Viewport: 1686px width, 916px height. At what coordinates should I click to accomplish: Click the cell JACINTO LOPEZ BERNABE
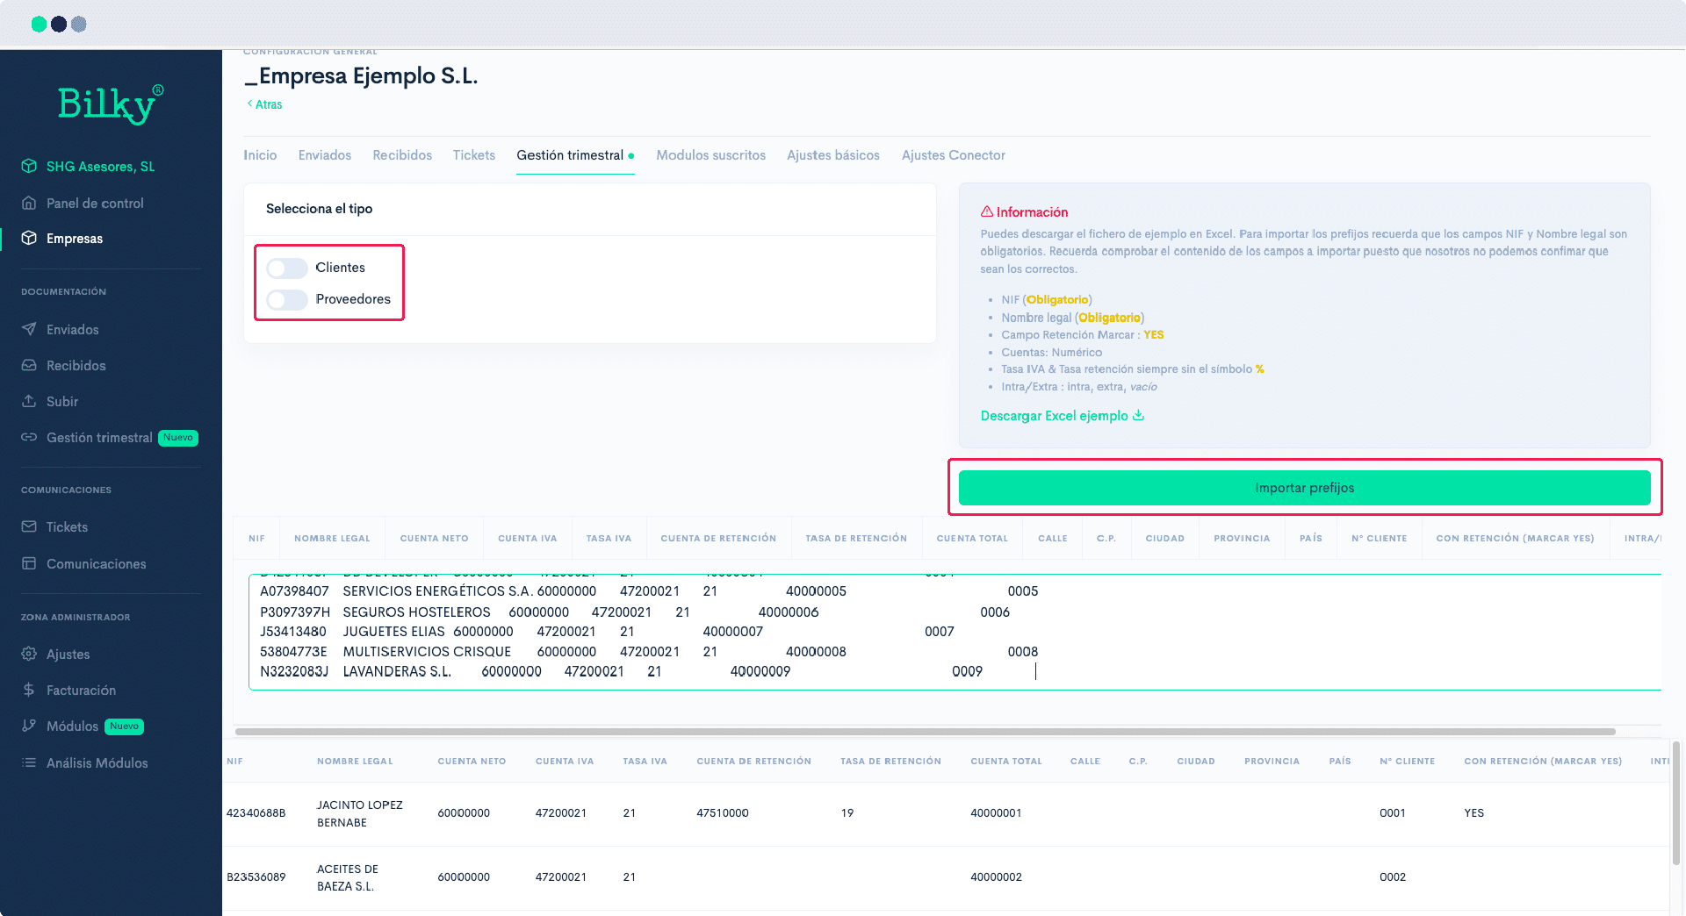(360, 813)
